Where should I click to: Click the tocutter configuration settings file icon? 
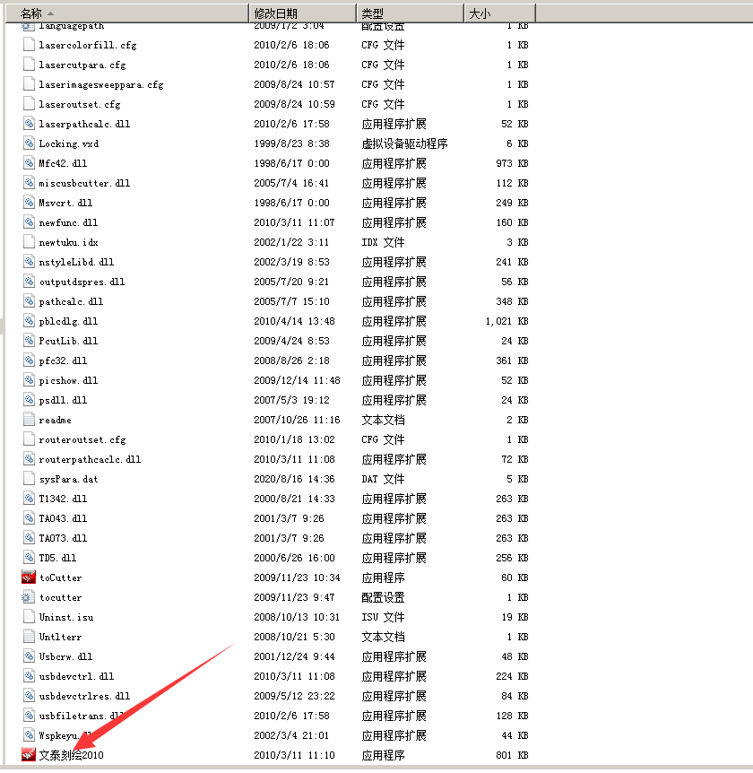[29, 597]
